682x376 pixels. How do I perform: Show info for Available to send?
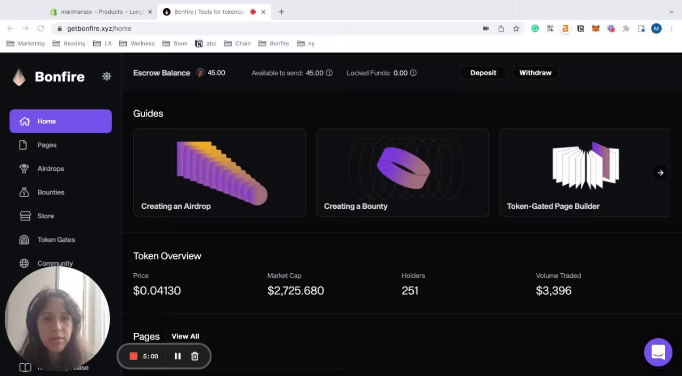point(329,73)
